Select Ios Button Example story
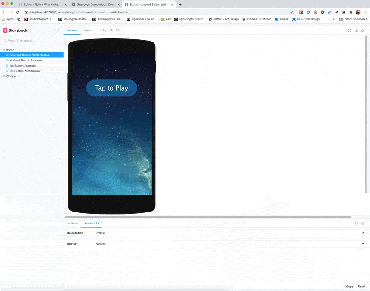Image resolution: width=370 pixels, height=291 pixels. [23, 66]
